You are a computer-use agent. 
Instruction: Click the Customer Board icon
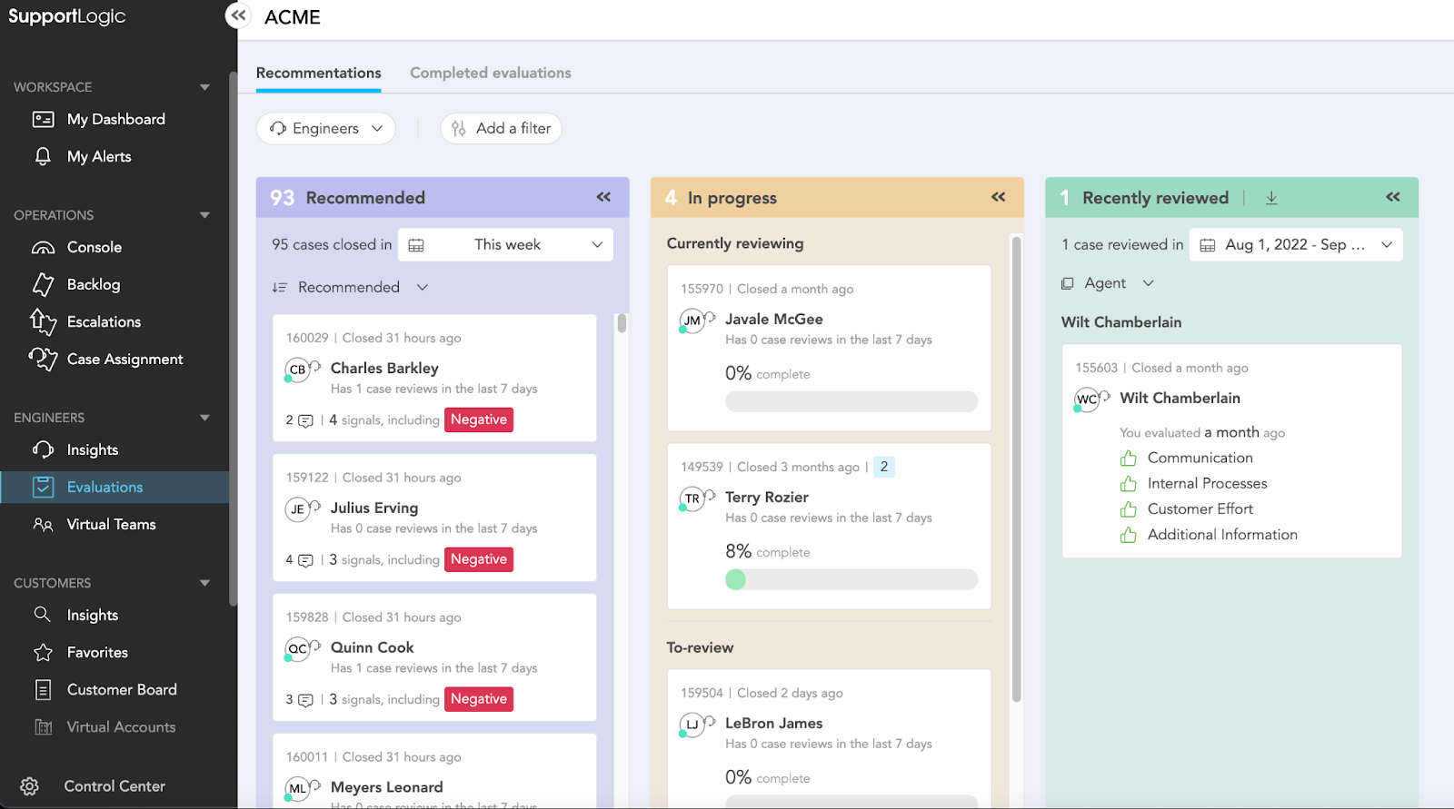43,689
